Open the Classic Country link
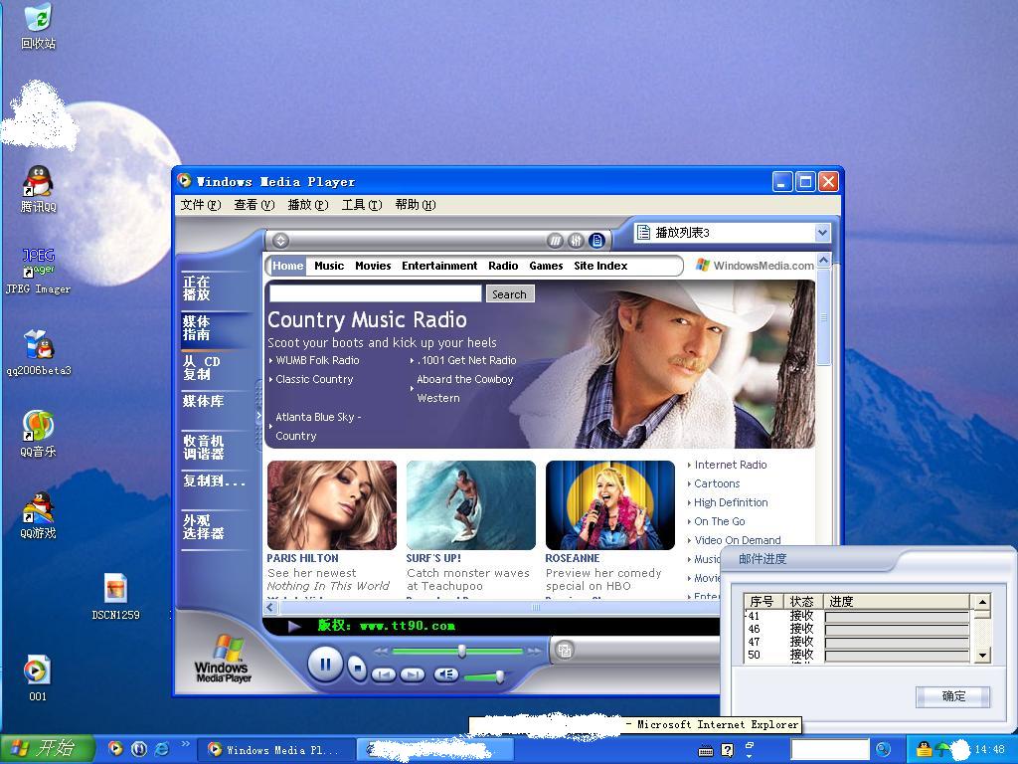This screenshot has width=1018, height=764. (314, 379)
